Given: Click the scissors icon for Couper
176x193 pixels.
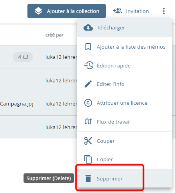Looking at the screenshot, I should (x=88, y=141).
